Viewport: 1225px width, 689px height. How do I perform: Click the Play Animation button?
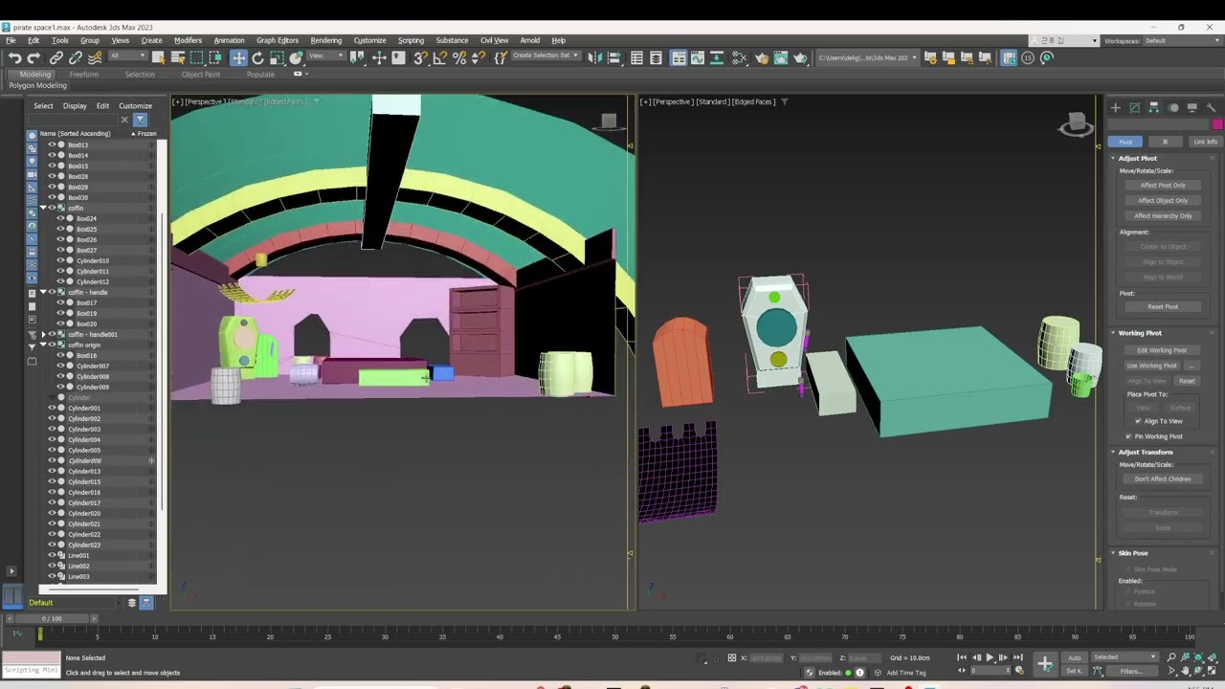pyautogui.click(x=990, y=657)
